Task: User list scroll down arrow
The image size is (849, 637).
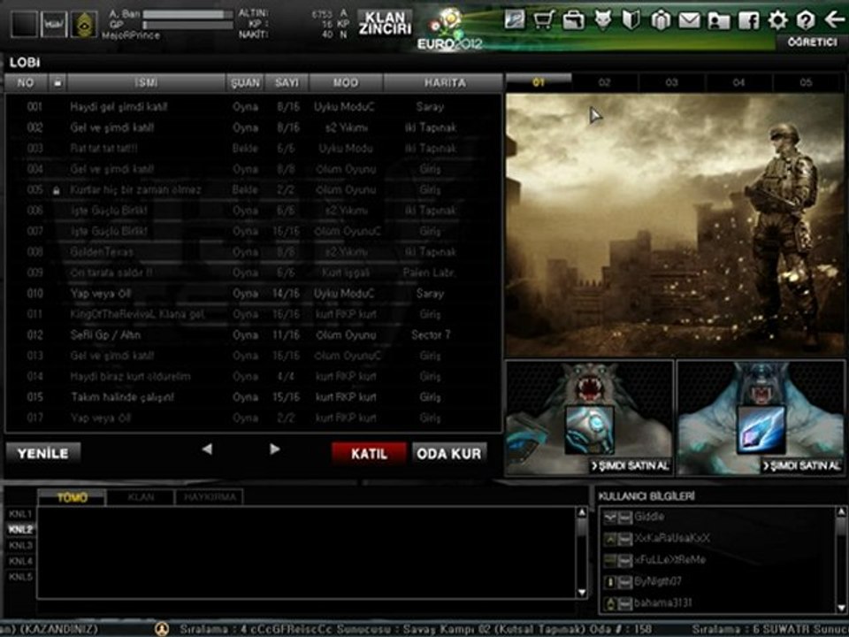Action: tap(841, 608)
